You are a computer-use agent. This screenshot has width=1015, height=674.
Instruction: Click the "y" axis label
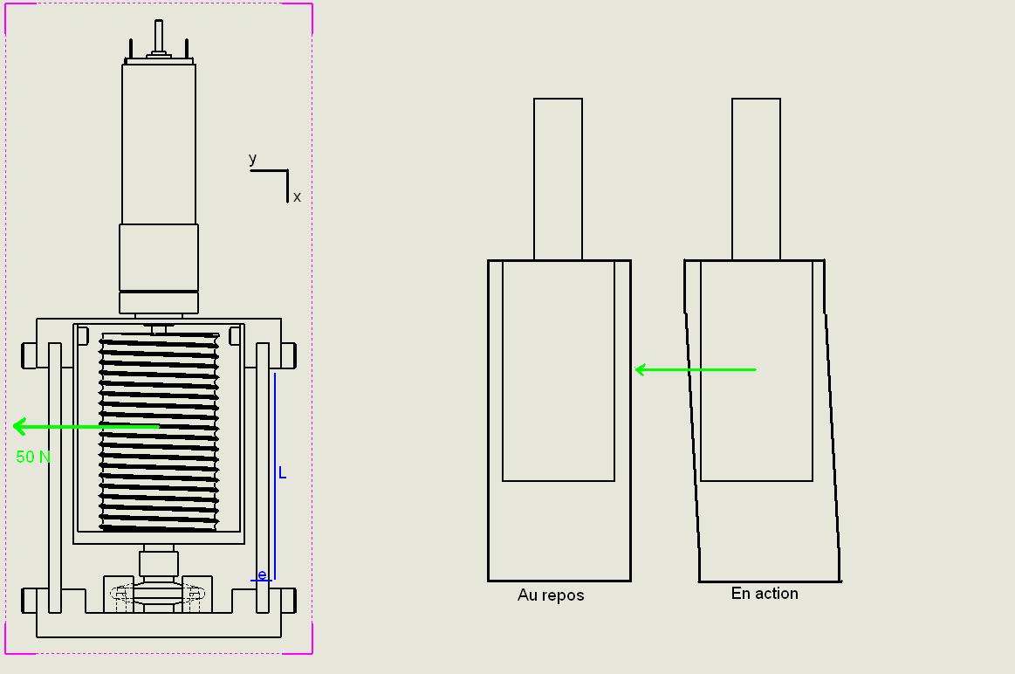point(252,159)
